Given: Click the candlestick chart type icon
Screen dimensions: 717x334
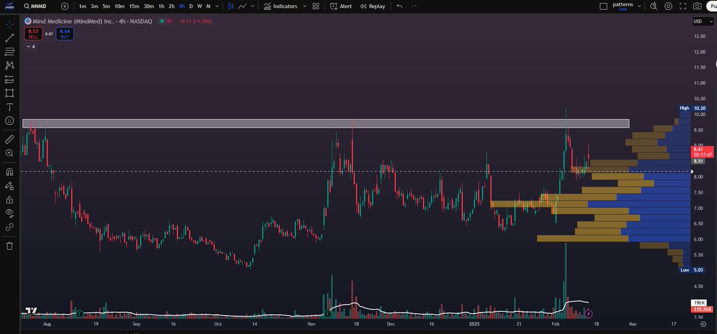Looking at the screenshot, I should tap(231, 6).
